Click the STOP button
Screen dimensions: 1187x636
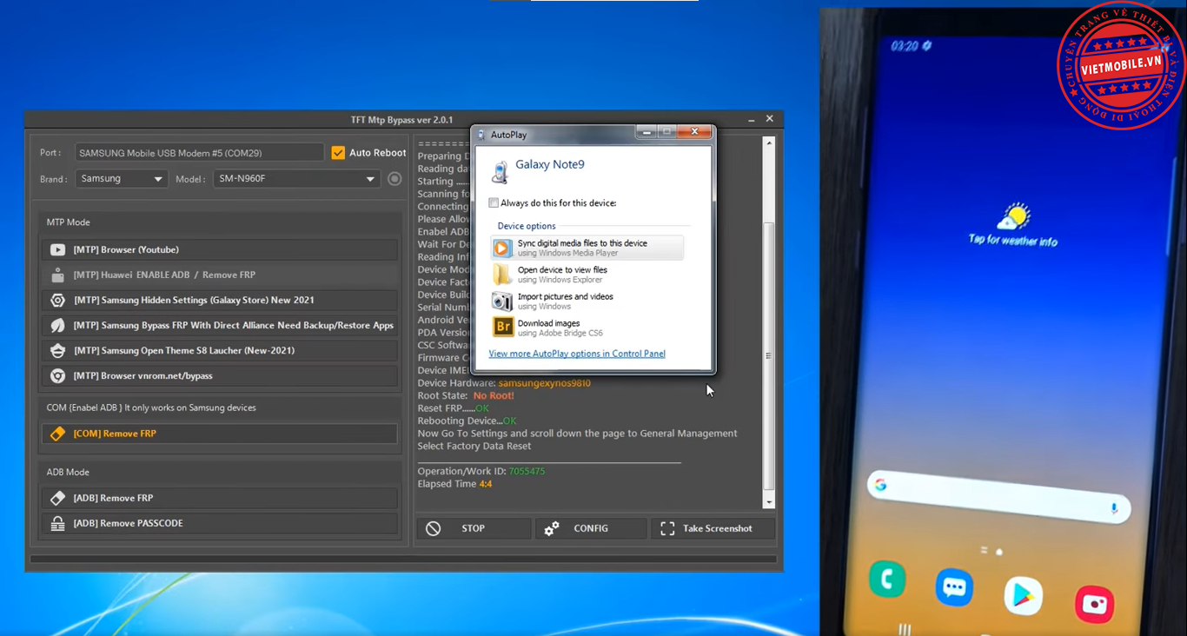pos(474,528)
